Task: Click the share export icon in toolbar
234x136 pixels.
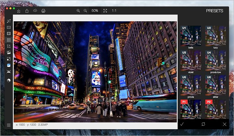Action: [27, 11]
